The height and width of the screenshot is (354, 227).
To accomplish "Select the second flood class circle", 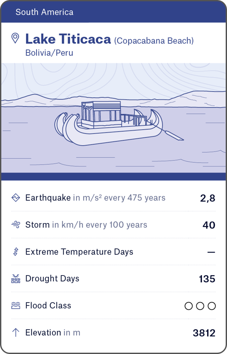I will tap(200, 306).
